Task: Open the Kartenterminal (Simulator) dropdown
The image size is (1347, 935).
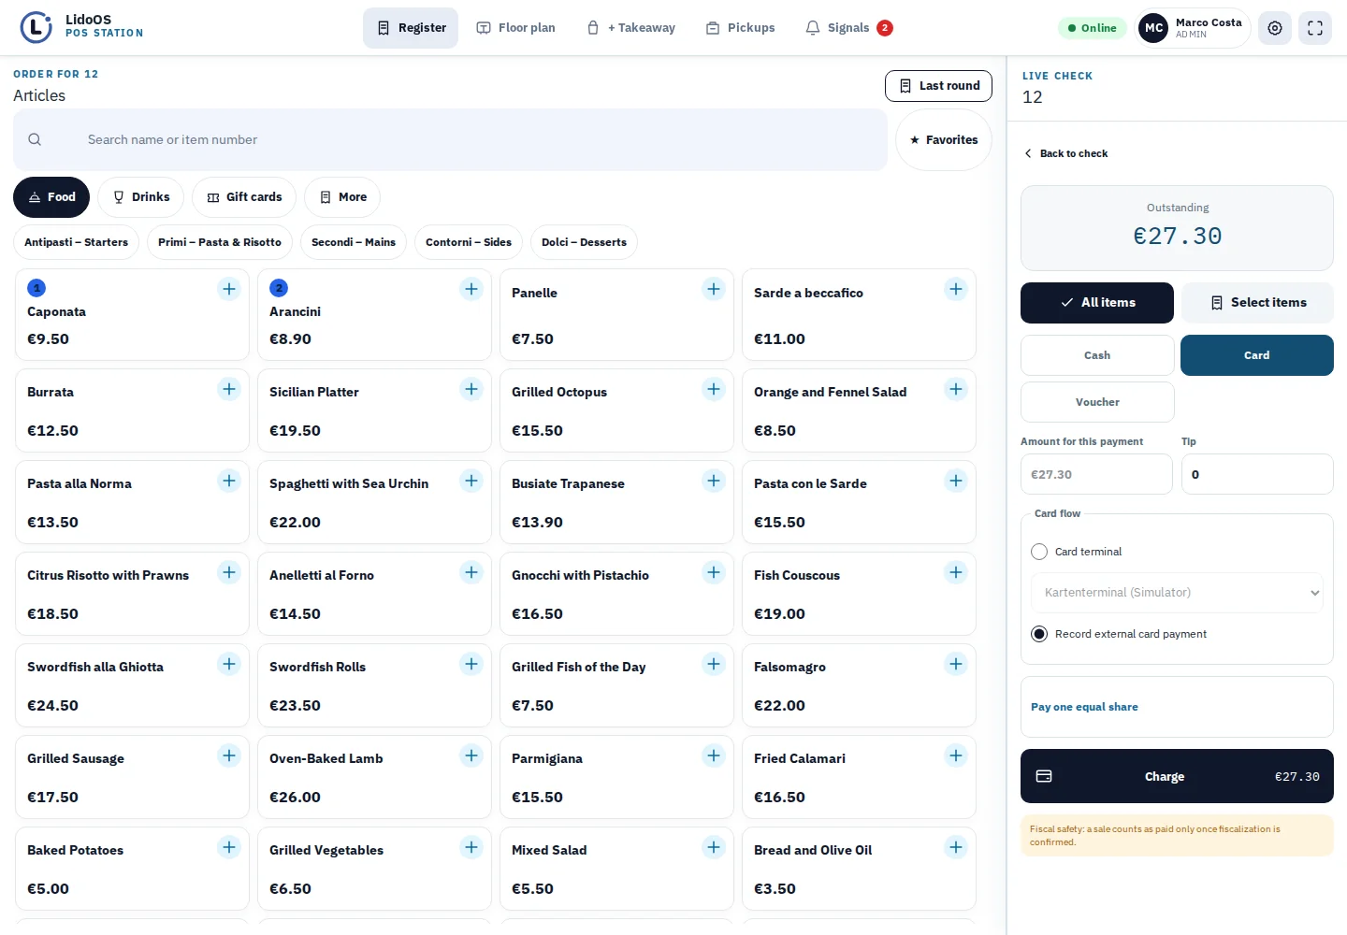Action: click(x=1177, y=593)
